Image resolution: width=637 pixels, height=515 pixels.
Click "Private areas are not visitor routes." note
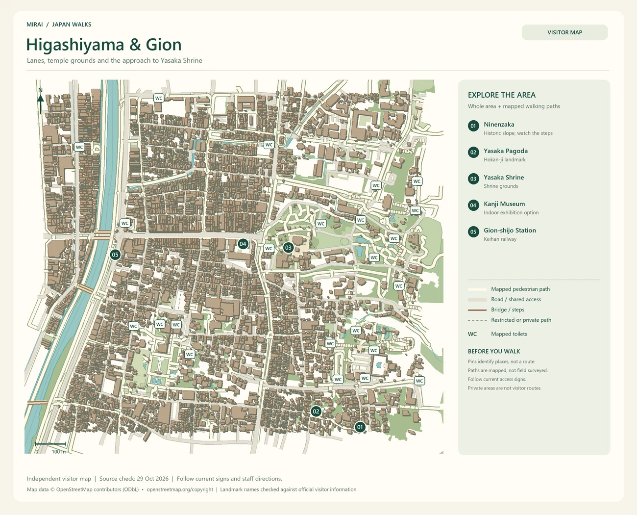(505, 388)
